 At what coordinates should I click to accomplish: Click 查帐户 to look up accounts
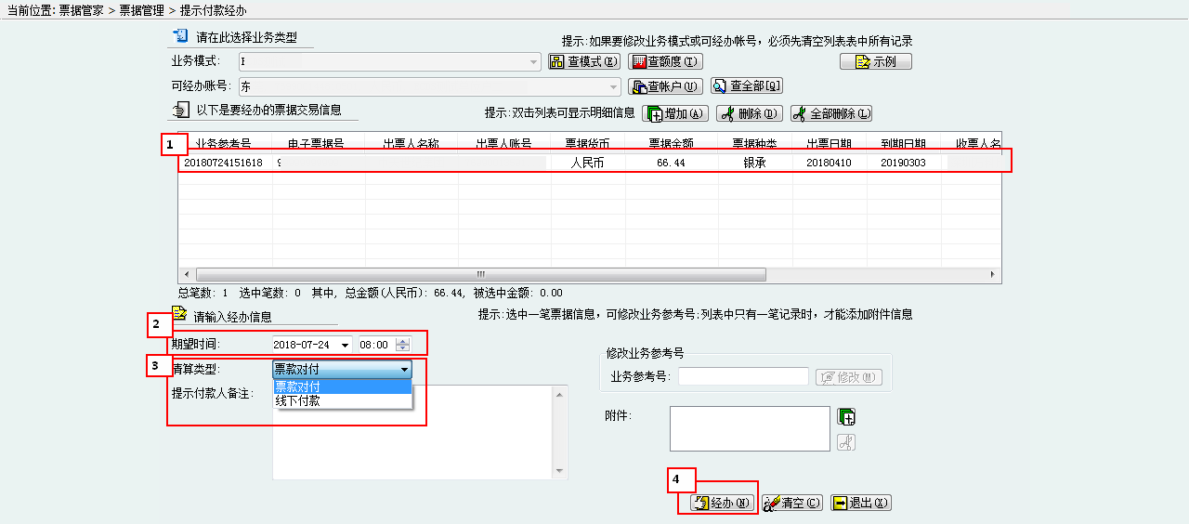coord(665,86)
